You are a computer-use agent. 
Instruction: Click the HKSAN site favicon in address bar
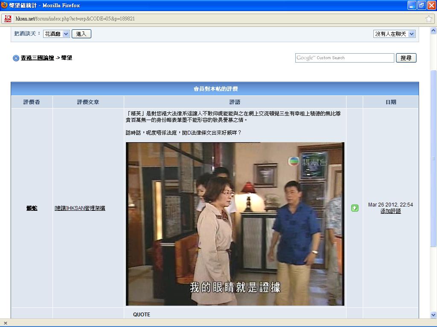pyautogui.click(x=8, y=19)
